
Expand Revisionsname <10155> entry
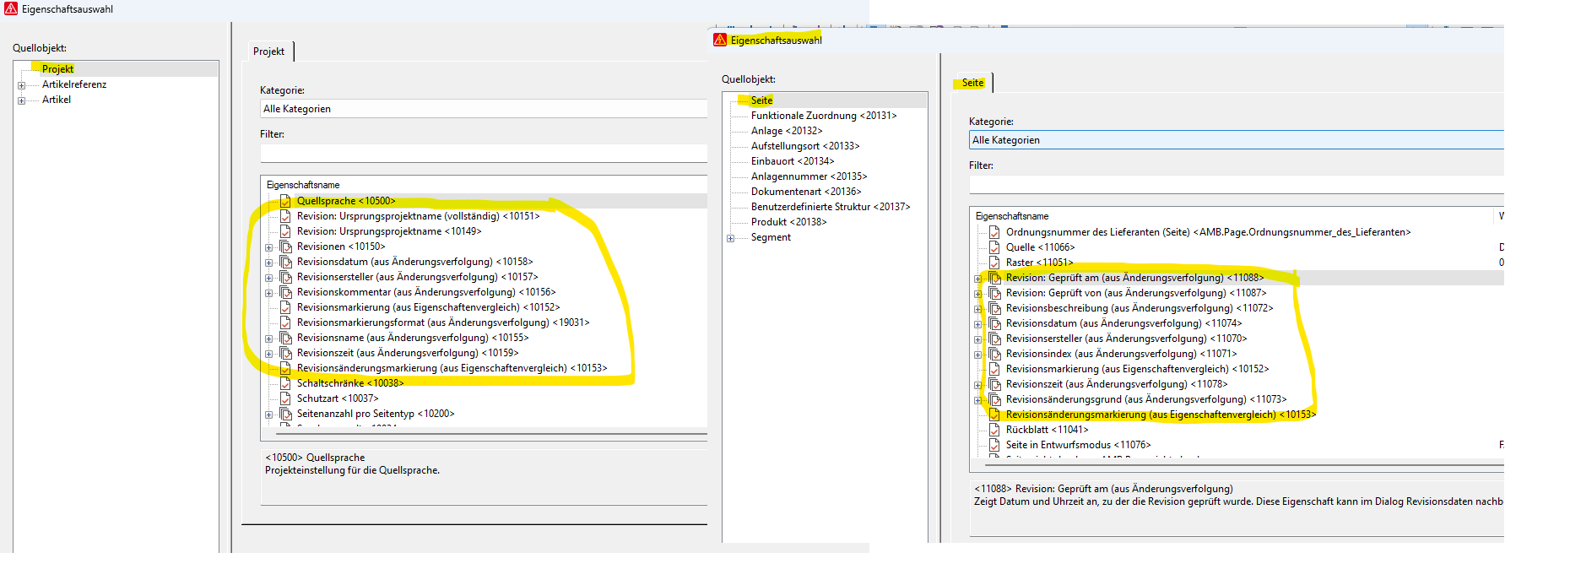(269, 339)
